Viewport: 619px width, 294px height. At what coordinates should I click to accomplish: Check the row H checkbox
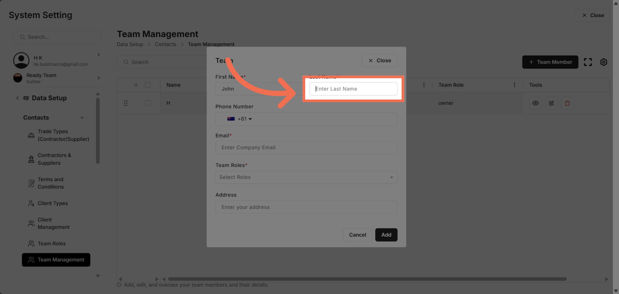click(148, 103)
